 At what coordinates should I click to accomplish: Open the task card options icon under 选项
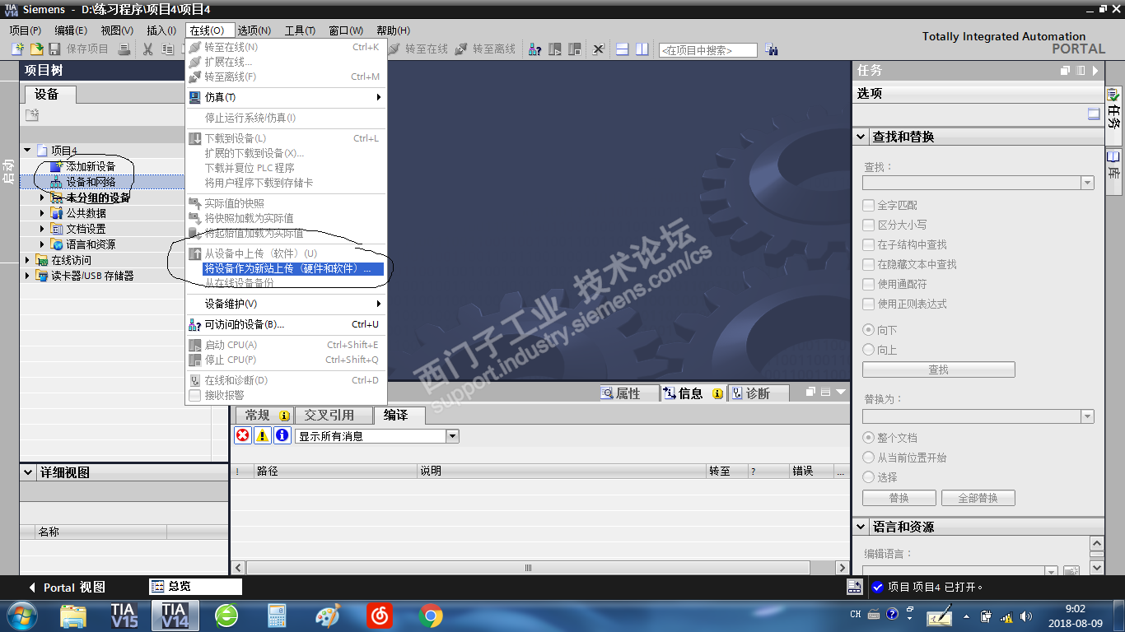pos(1094,114)
